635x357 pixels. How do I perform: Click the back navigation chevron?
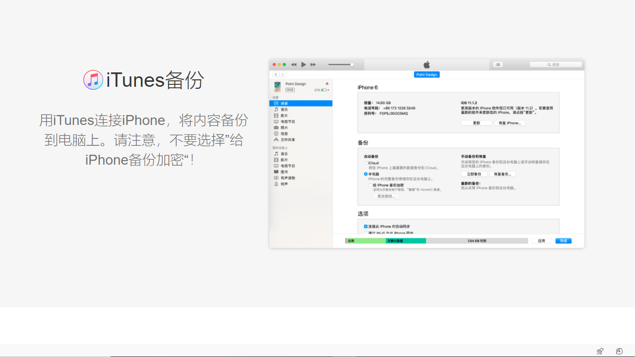point(276,74)
